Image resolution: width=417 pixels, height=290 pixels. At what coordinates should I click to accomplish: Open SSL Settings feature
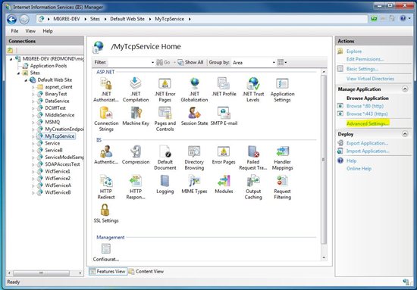coord(106,214)
